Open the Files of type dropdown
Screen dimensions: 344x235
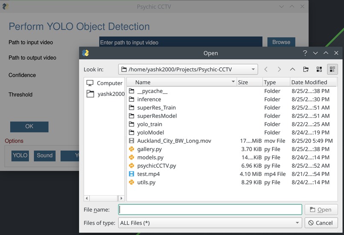210,223
